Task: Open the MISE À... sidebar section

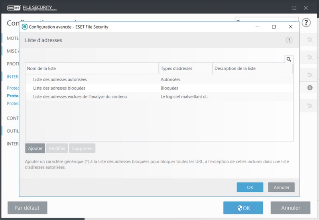Action: coord(13,51)
